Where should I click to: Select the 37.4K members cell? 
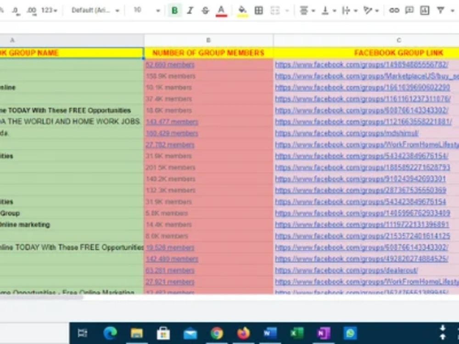[x=208, y=99]
